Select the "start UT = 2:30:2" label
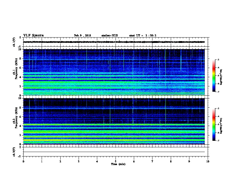234x181 pixels. click(143, 35)
